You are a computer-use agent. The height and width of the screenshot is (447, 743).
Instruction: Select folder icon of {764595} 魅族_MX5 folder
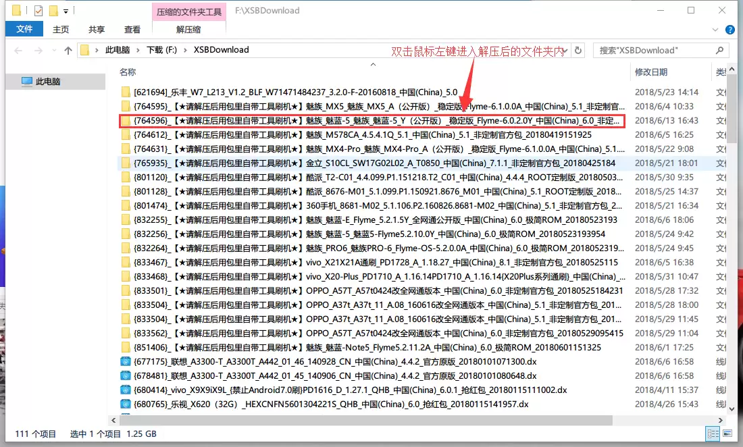[126, 106]
